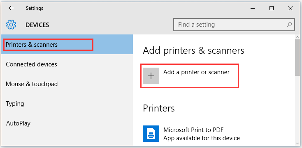
Task: Select Microsoft Print to PDF entry text
Action: [193, 130]
